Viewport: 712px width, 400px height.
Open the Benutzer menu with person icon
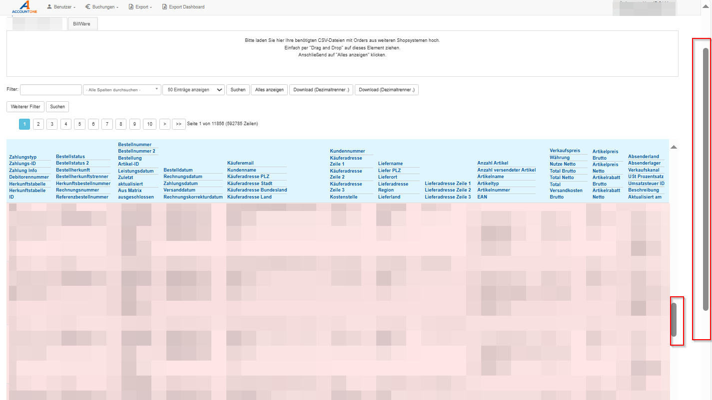(x=61, y=7)
